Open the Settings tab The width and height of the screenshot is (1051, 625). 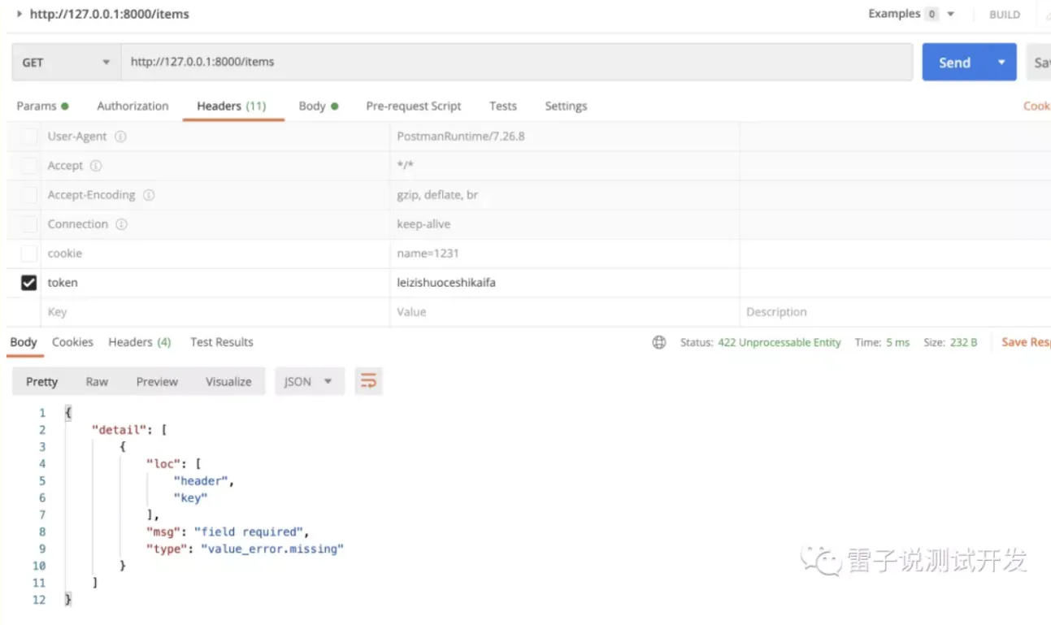click(x=566, y=106)
